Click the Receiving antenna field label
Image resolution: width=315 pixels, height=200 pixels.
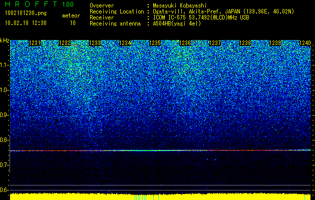tap(115, 23)
